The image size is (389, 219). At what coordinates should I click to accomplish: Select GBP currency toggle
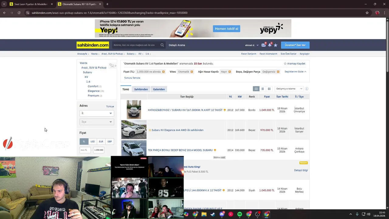pyautogui.click(x=109, y=141)
